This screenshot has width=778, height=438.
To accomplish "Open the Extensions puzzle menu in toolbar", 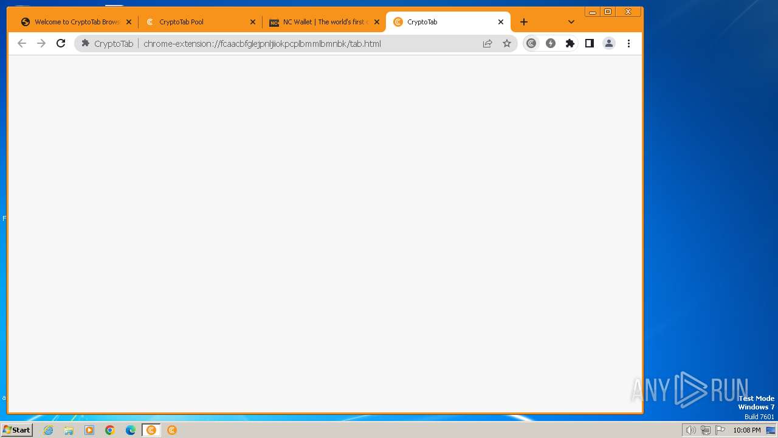I will 570,43.
